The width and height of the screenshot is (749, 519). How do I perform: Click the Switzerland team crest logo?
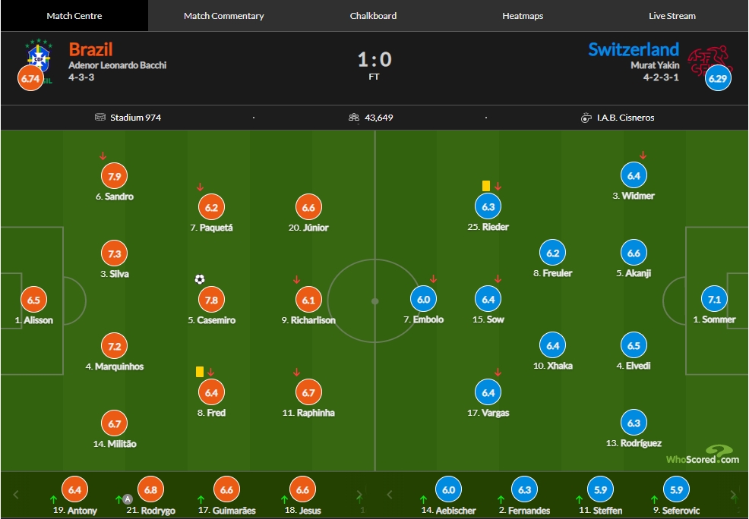(x=709, y=61)
